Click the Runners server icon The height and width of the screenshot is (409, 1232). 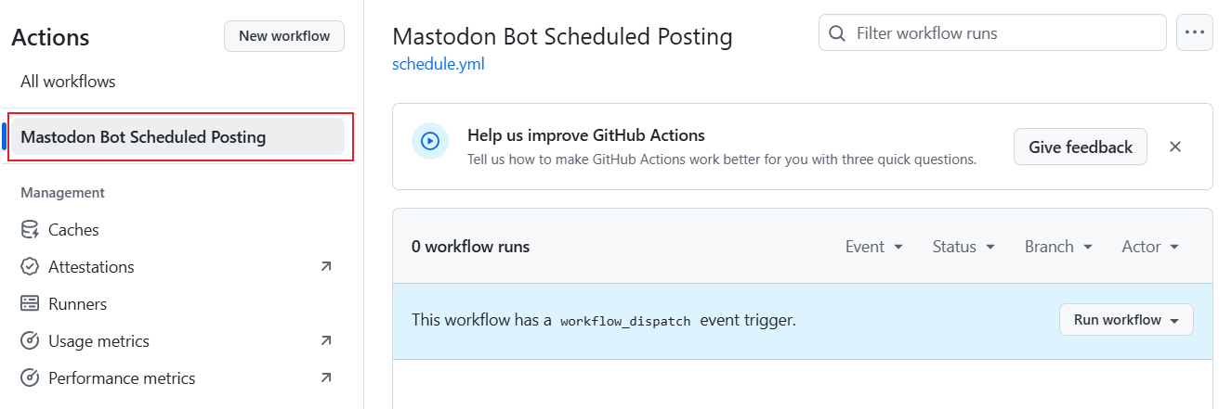pos(30,304)
